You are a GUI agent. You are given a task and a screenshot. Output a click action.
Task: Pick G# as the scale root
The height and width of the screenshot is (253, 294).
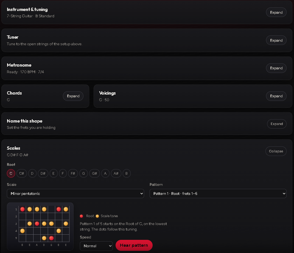pos(94,174)
